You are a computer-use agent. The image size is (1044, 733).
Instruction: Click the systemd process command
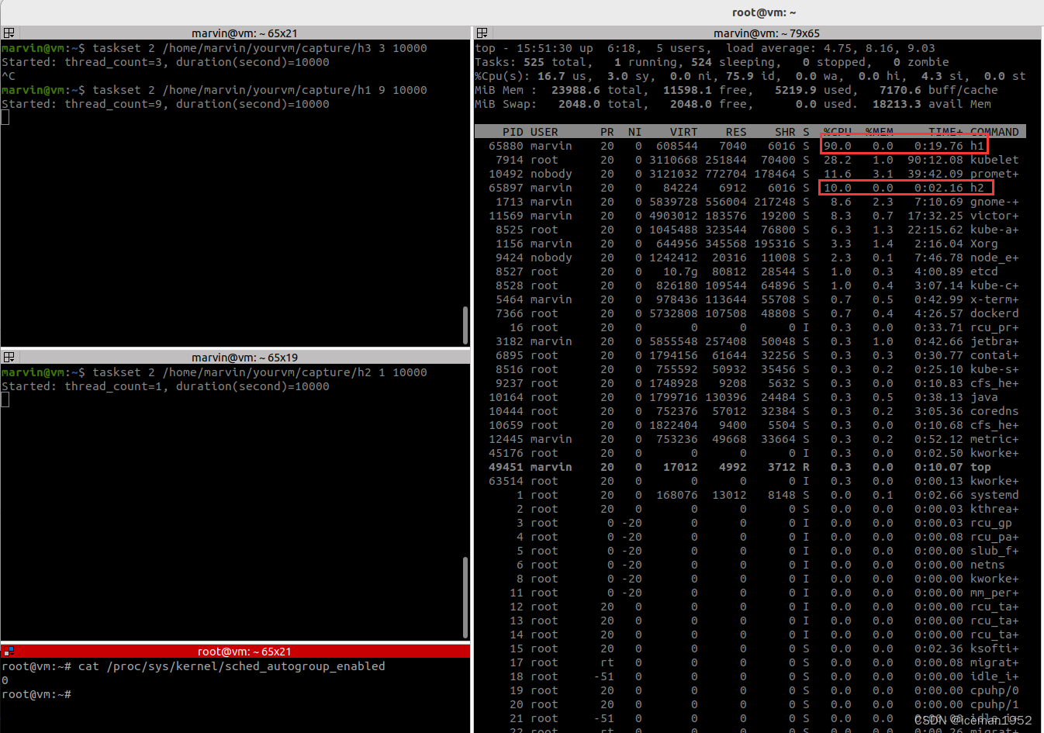[x=994, y=495]
